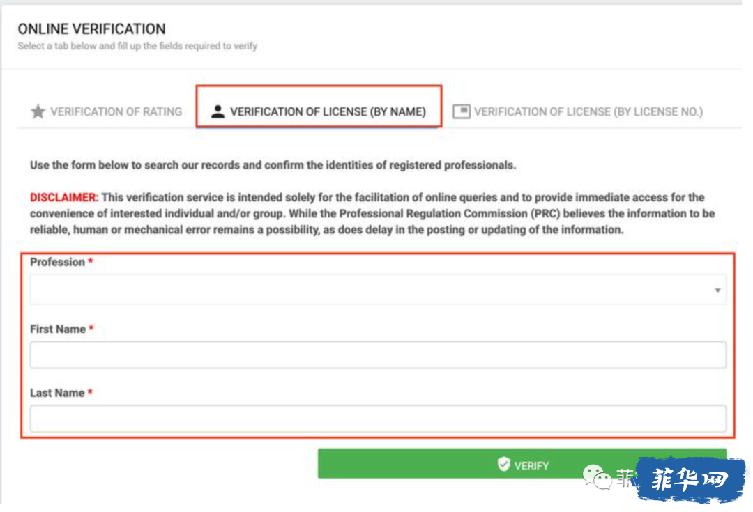Click the person icon on the By Name tab

click(x=218, y=111)
